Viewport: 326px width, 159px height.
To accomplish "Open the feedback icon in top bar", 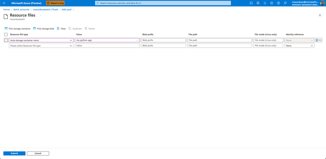I will (x=285, y=3).
